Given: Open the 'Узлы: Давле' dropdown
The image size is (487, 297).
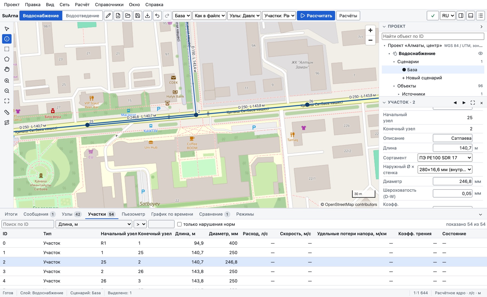Looking at the screenshot, I should pyautogui.click(x=244, y=16).
